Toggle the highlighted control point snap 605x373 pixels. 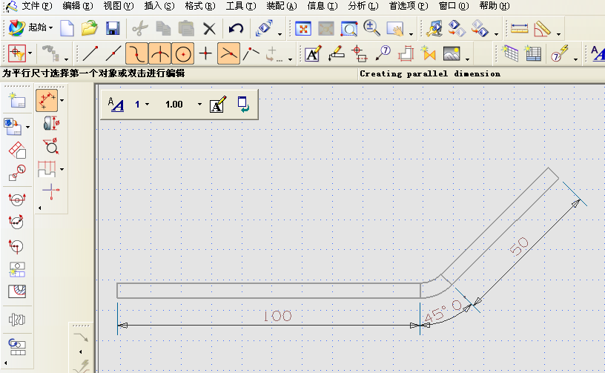pyautogui.click(x=136, y=53)
